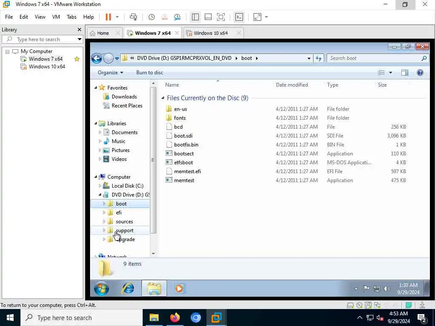Open Windows Media Player taskbar icon
The height and width of the screenshot is (326, 435).
(179, 288)
